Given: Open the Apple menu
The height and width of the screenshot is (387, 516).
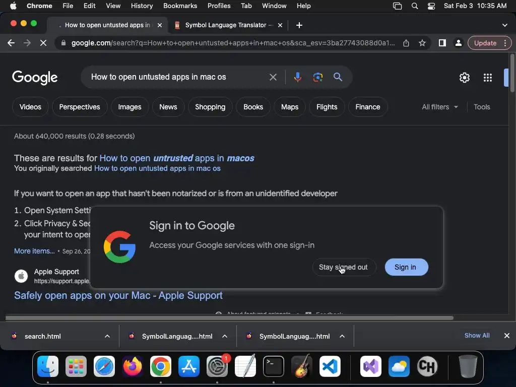Looking at the screenshot, I should (13, 6).
